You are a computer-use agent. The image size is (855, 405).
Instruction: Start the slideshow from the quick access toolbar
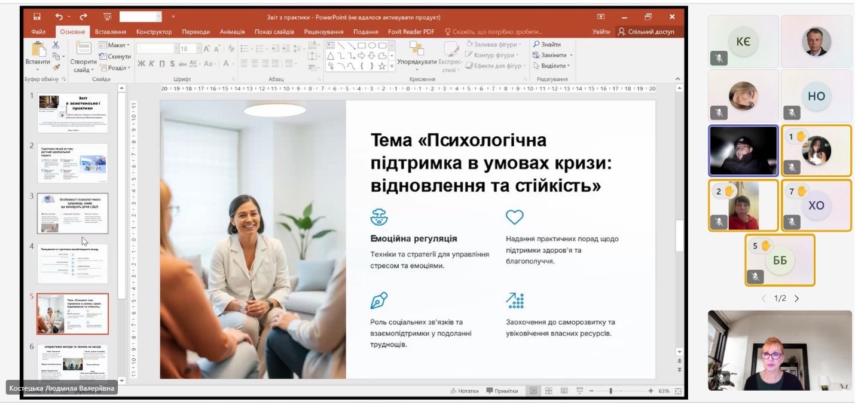tap(108, 17)
